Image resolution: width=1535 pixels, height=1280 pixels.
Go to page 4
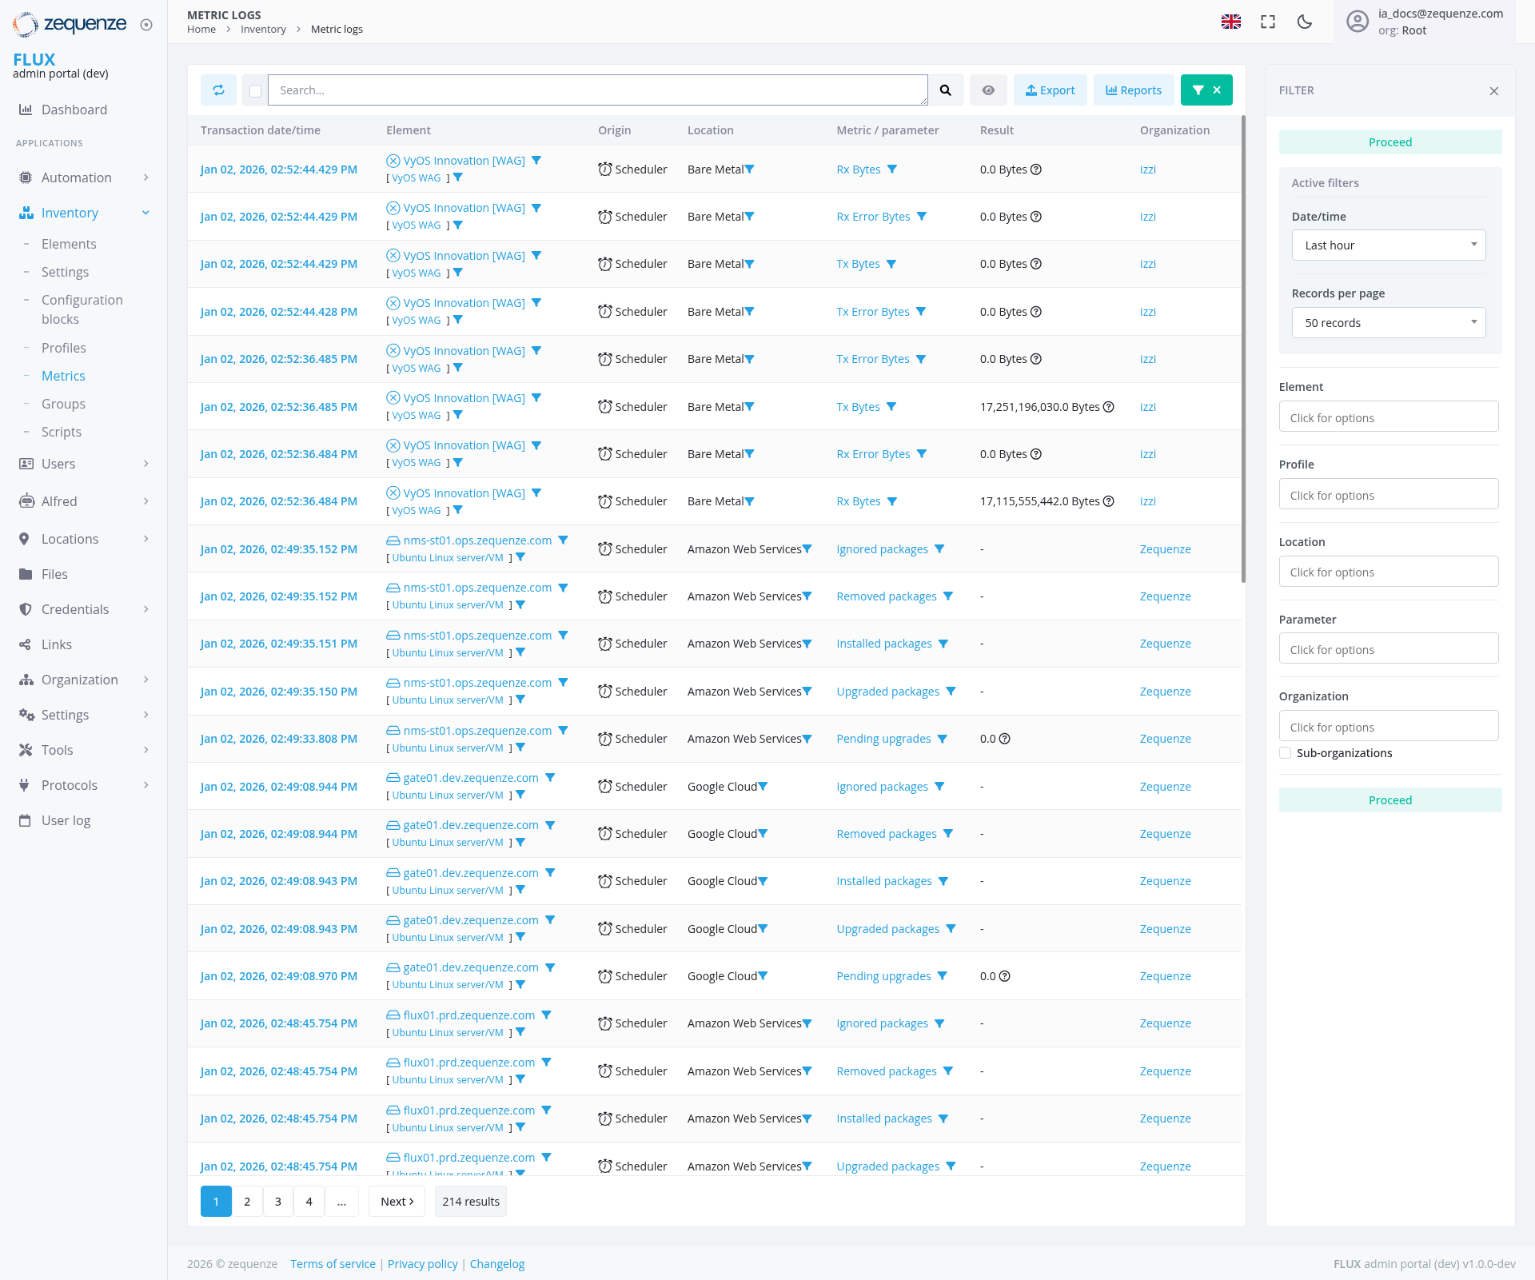pos(309,1202)
